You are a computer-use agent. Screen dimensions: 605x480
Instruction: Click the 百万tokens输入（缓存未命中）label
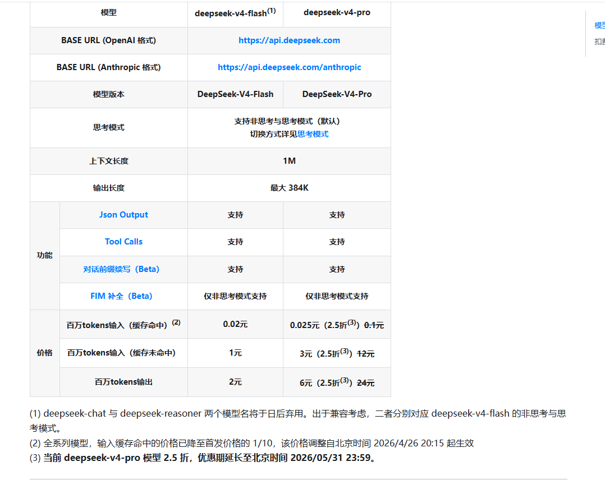[x=121, y=353]
